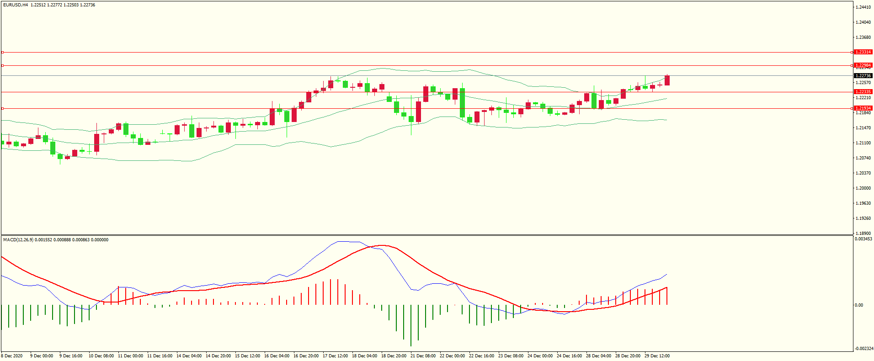
Task: Click the 8 Dec 2020 date label
Action: pyautogui.click(x=12, y=356)
